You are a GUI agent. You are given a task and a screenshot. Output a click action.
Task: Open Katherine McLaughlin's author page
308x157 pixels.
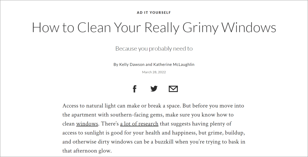point(174,64)
